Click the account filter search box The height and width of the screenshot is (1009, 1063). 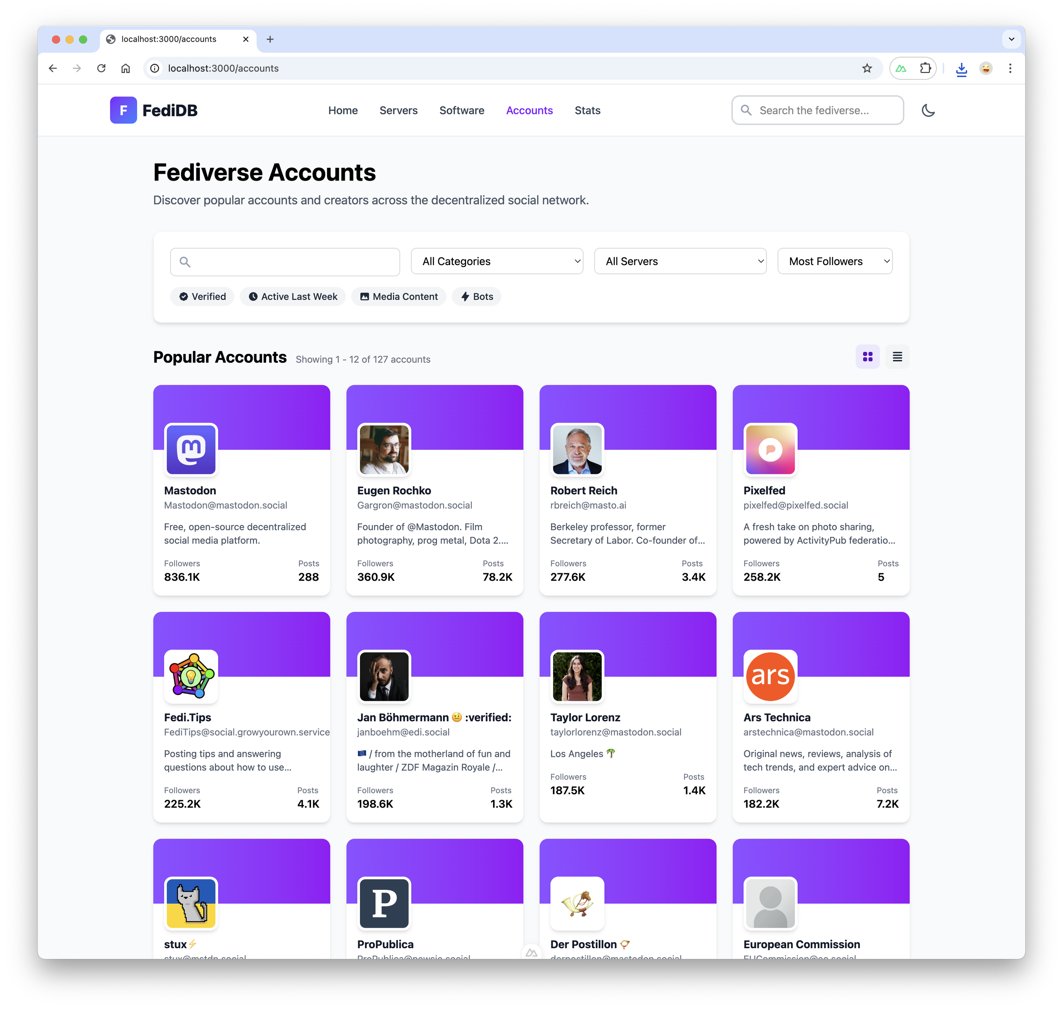(284, 262)
